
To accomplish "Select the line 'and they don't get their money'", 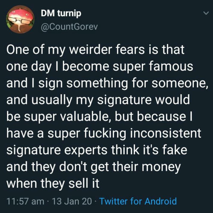I will [94, 167].
